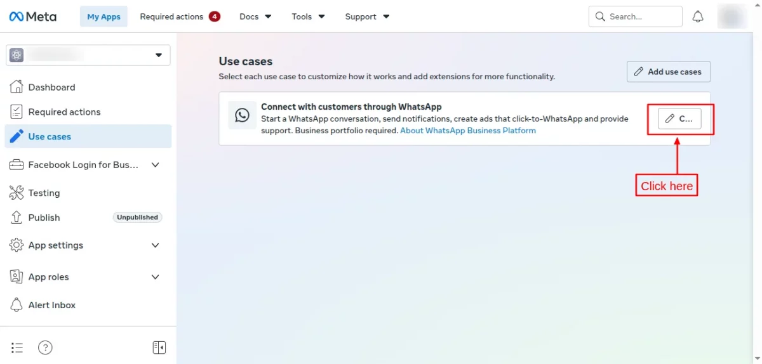Open the Support dropdown menu
The image size is (762, 364).
pos(367,16)
